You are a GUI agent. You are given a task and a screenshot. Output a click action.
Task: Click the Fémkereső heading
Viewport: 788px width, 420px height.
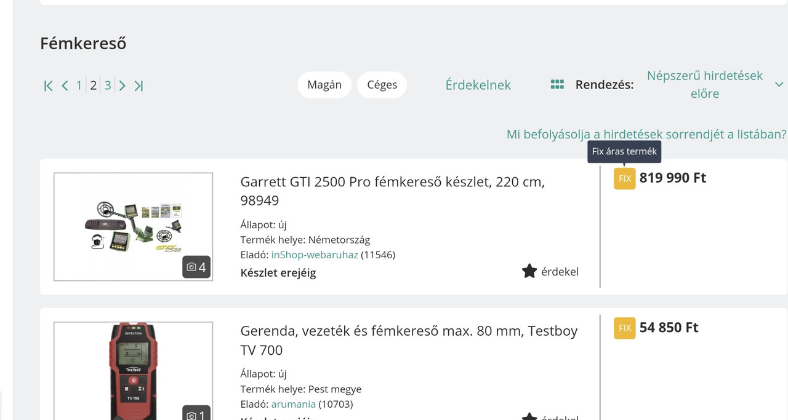(x=83, y=43)
